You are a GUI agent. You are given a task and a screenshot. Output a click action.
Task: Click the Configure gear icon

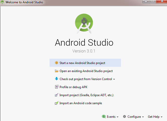(x=124, y=116)
